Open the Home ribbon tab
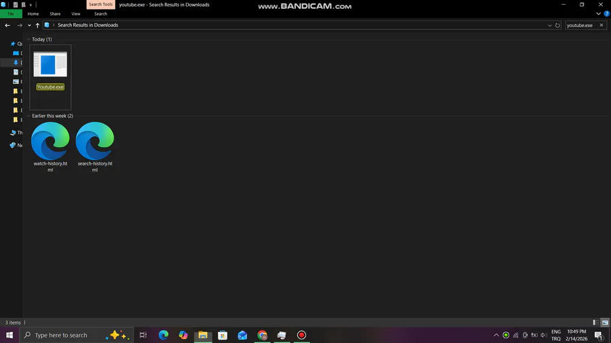The image size is (611, 343). [33, 14]
